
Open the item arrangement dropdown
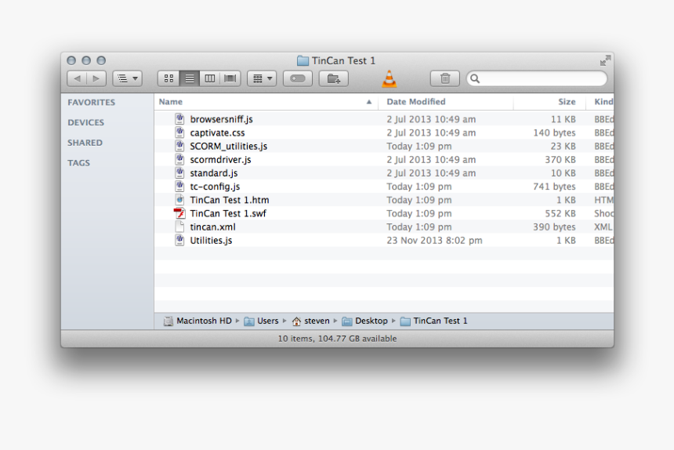263,78
